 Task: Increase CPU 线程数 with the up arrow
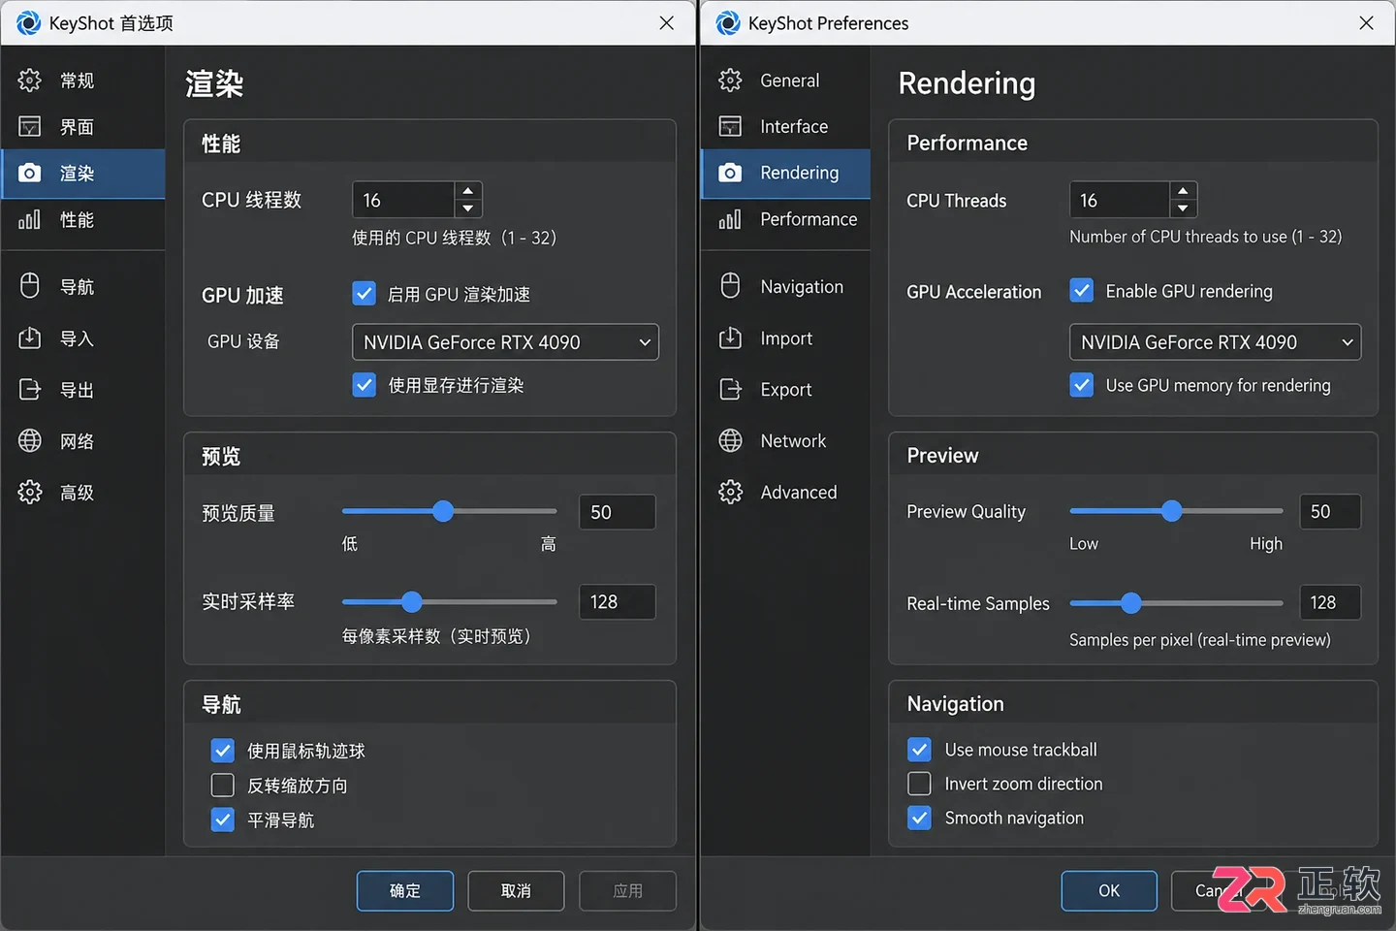468,191
